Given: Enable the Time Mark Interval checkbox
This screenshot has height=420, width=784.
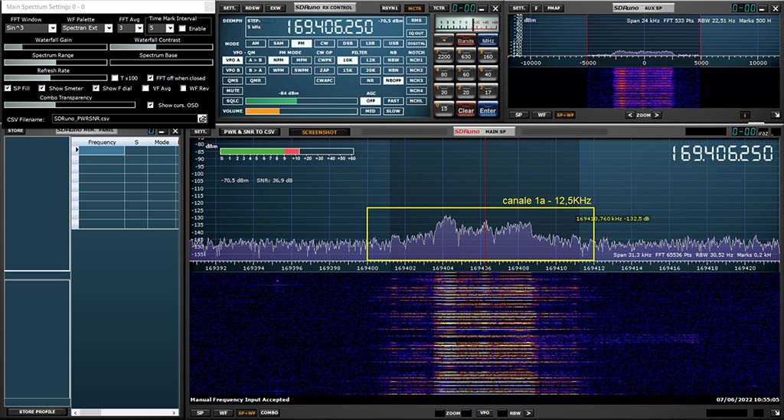Looking at the screenshot, I should 182,28.
